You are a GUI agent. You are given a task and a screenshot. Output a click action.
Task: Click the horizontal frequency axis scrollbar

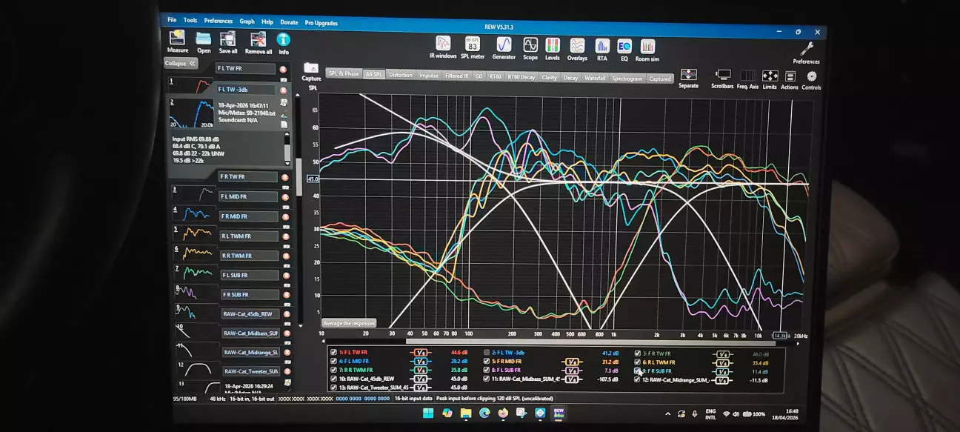pyautogui.click(x=548, y=343)
